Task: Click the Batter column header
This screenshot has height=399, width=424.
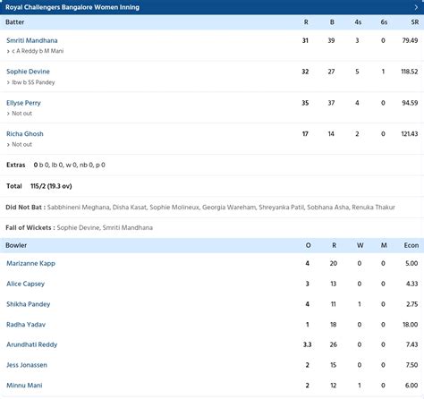Action: point(15,22)
